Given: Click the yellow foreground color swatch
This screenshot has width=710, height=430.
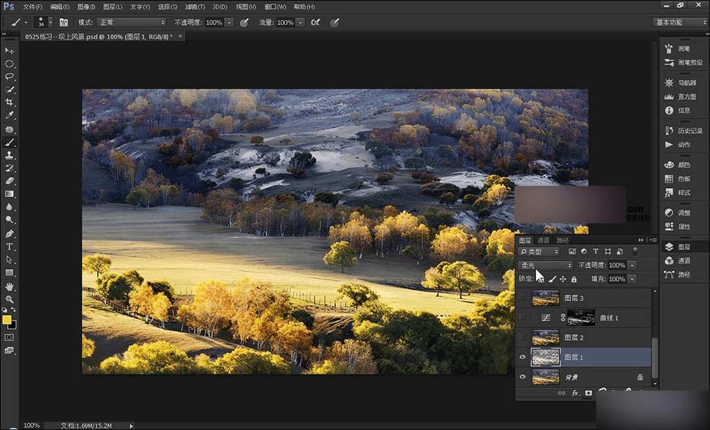Looking at the screenshot, I should tap(7, 320).
